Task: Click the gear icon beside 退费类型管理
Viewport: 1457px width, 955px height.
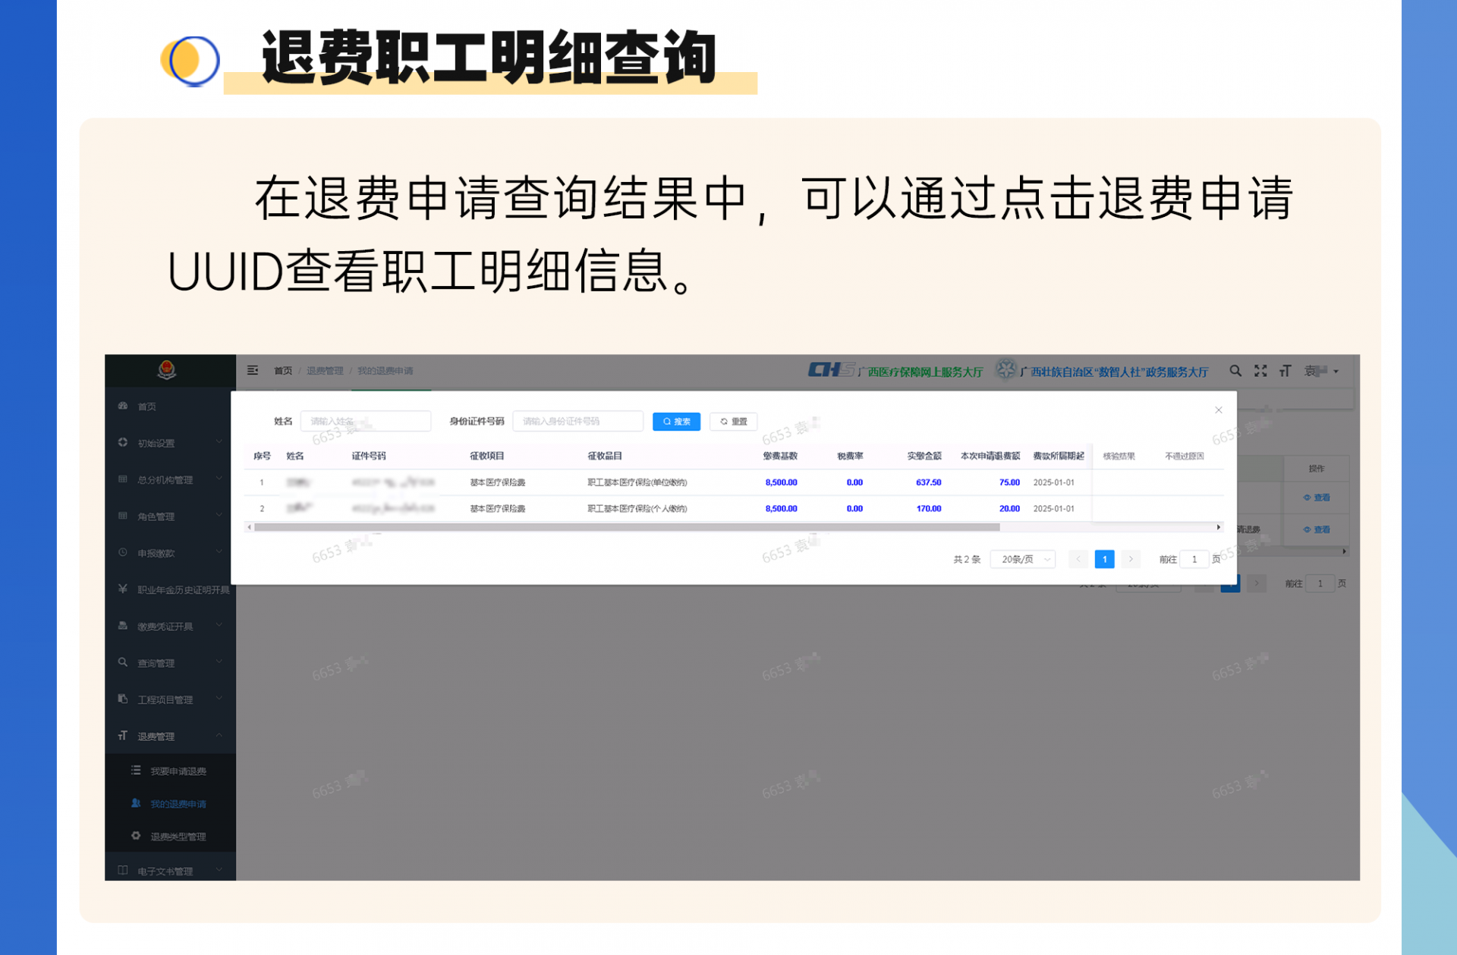Action: click(x=135, y=836)
